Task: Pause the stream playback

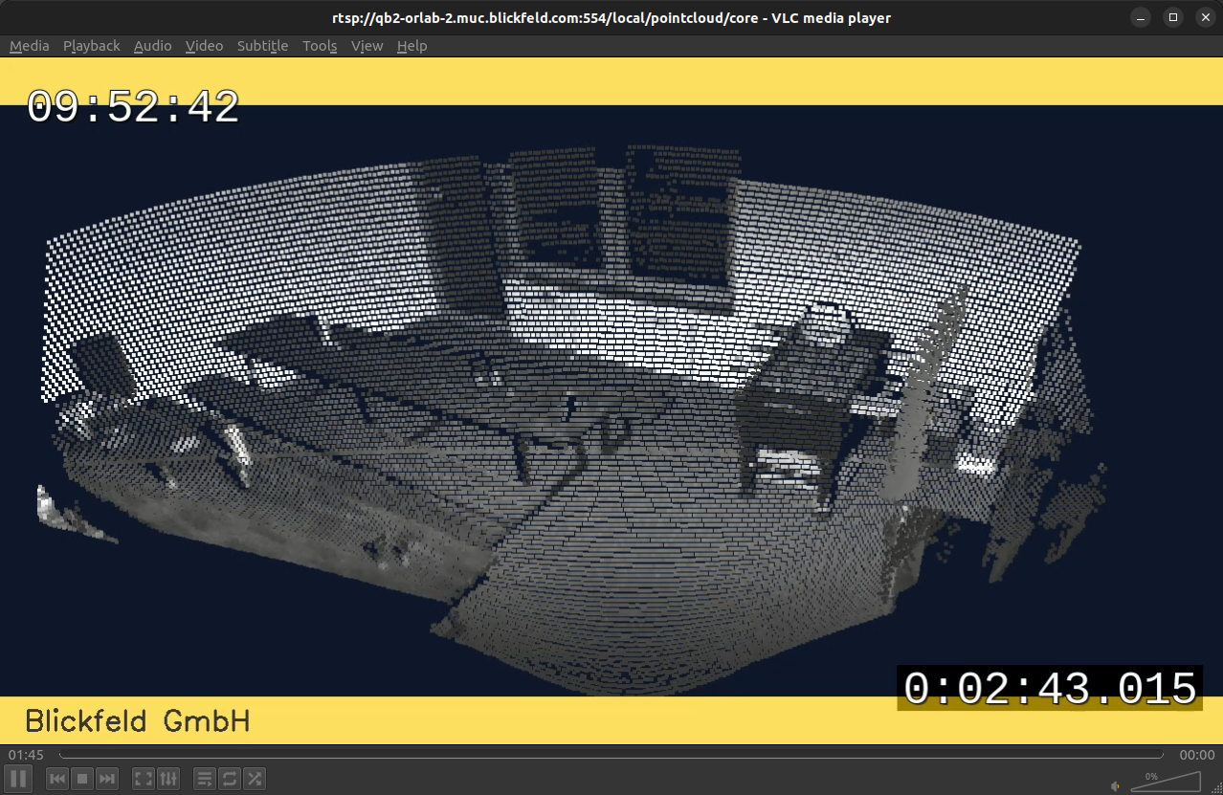Action: pyautogui.click(x=18, y=779)
